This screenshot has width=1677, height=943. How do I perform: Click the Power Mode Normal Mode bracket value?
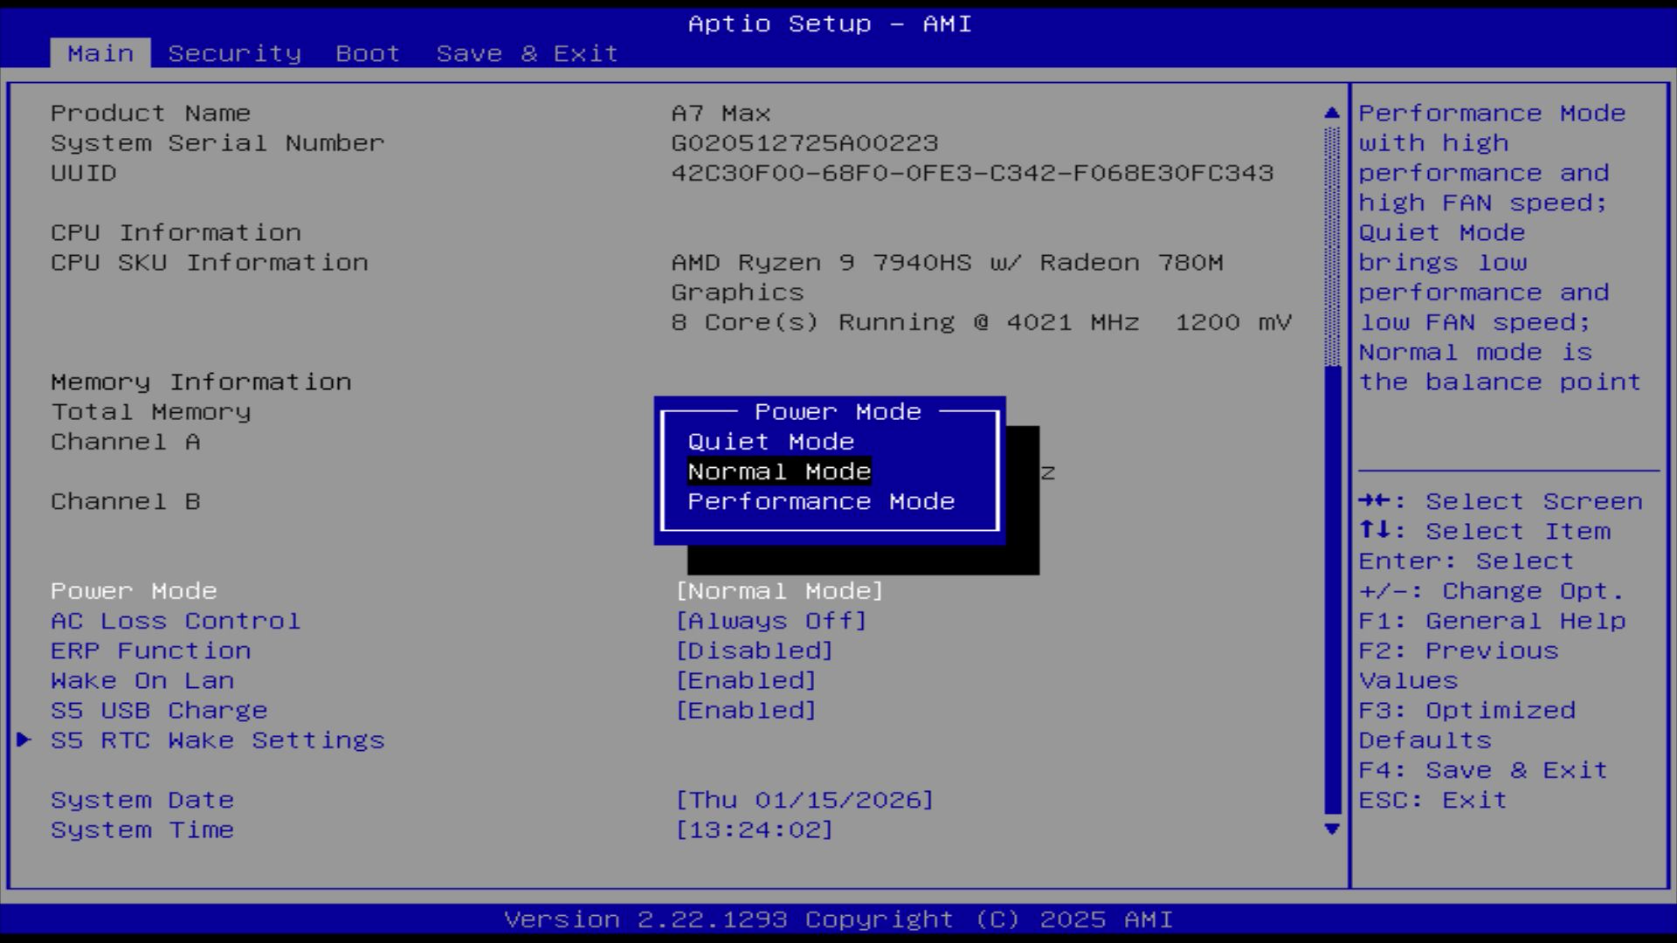click(x=778, y=591)
